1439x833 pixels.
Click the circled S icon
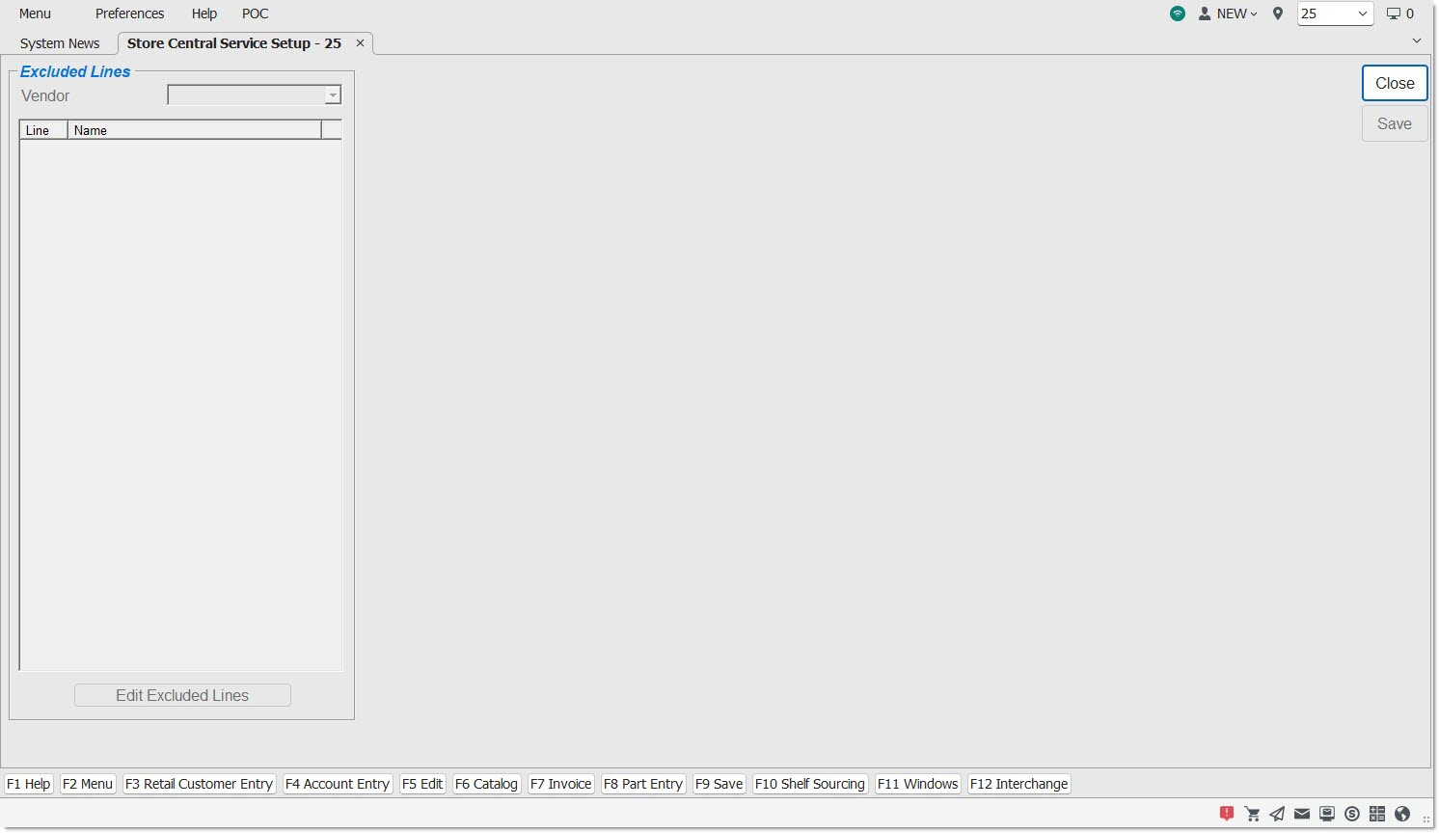pos(1352,814)
